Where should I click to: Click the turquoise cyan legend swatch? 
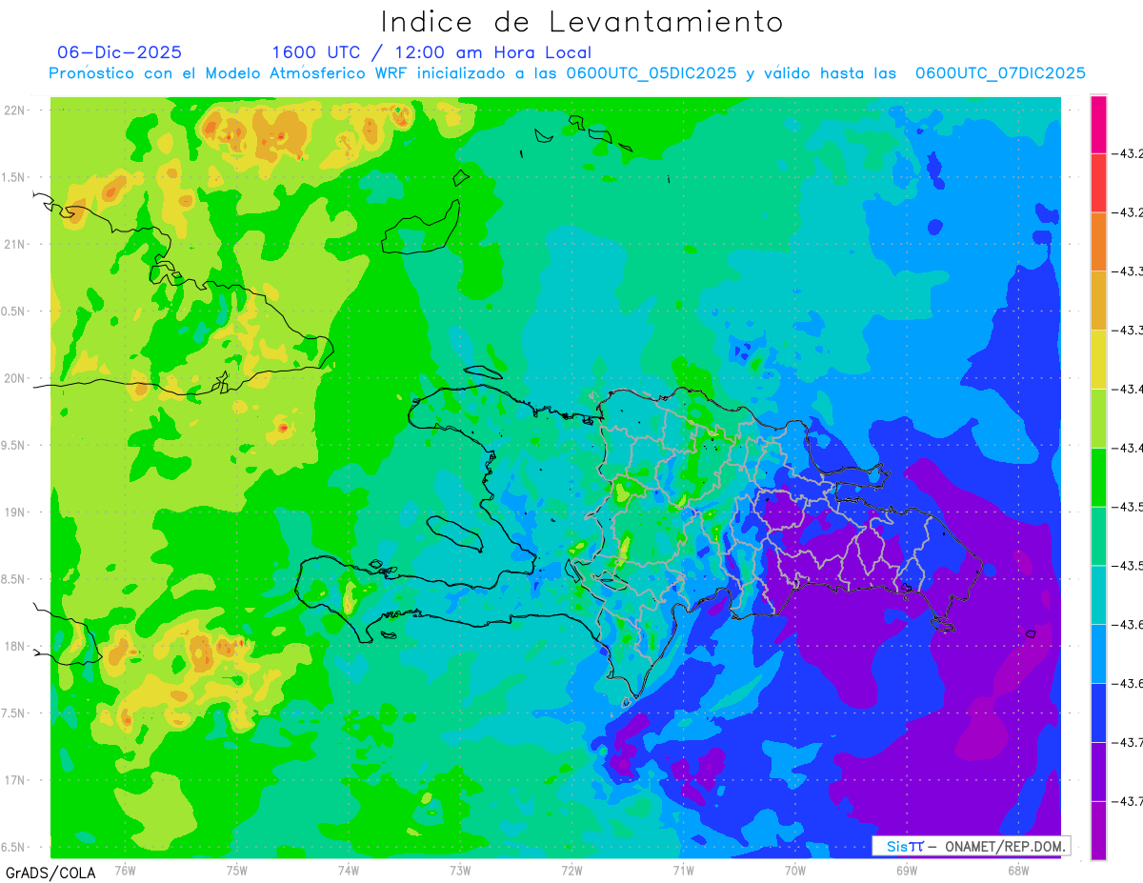[x=1098, y=594]
